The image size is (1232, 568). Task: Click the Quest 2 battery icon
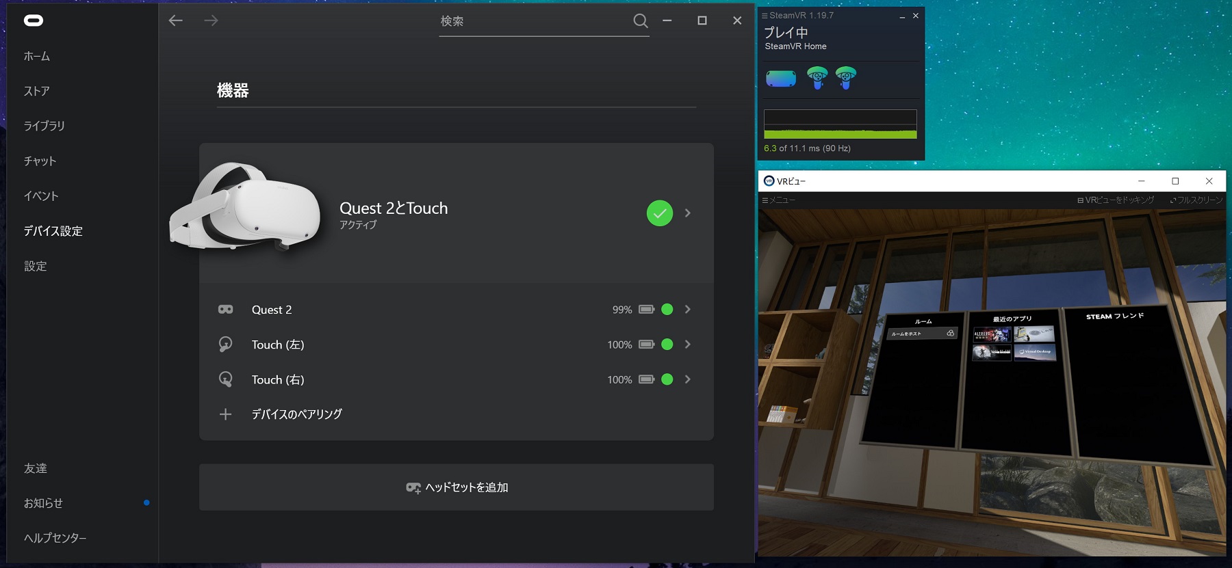[x=647, y=310]
